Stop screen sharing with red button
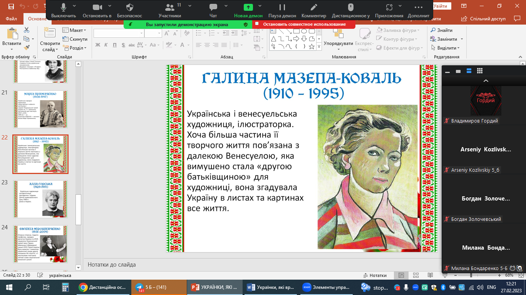The image size is (526, 295). coord(304,24)
